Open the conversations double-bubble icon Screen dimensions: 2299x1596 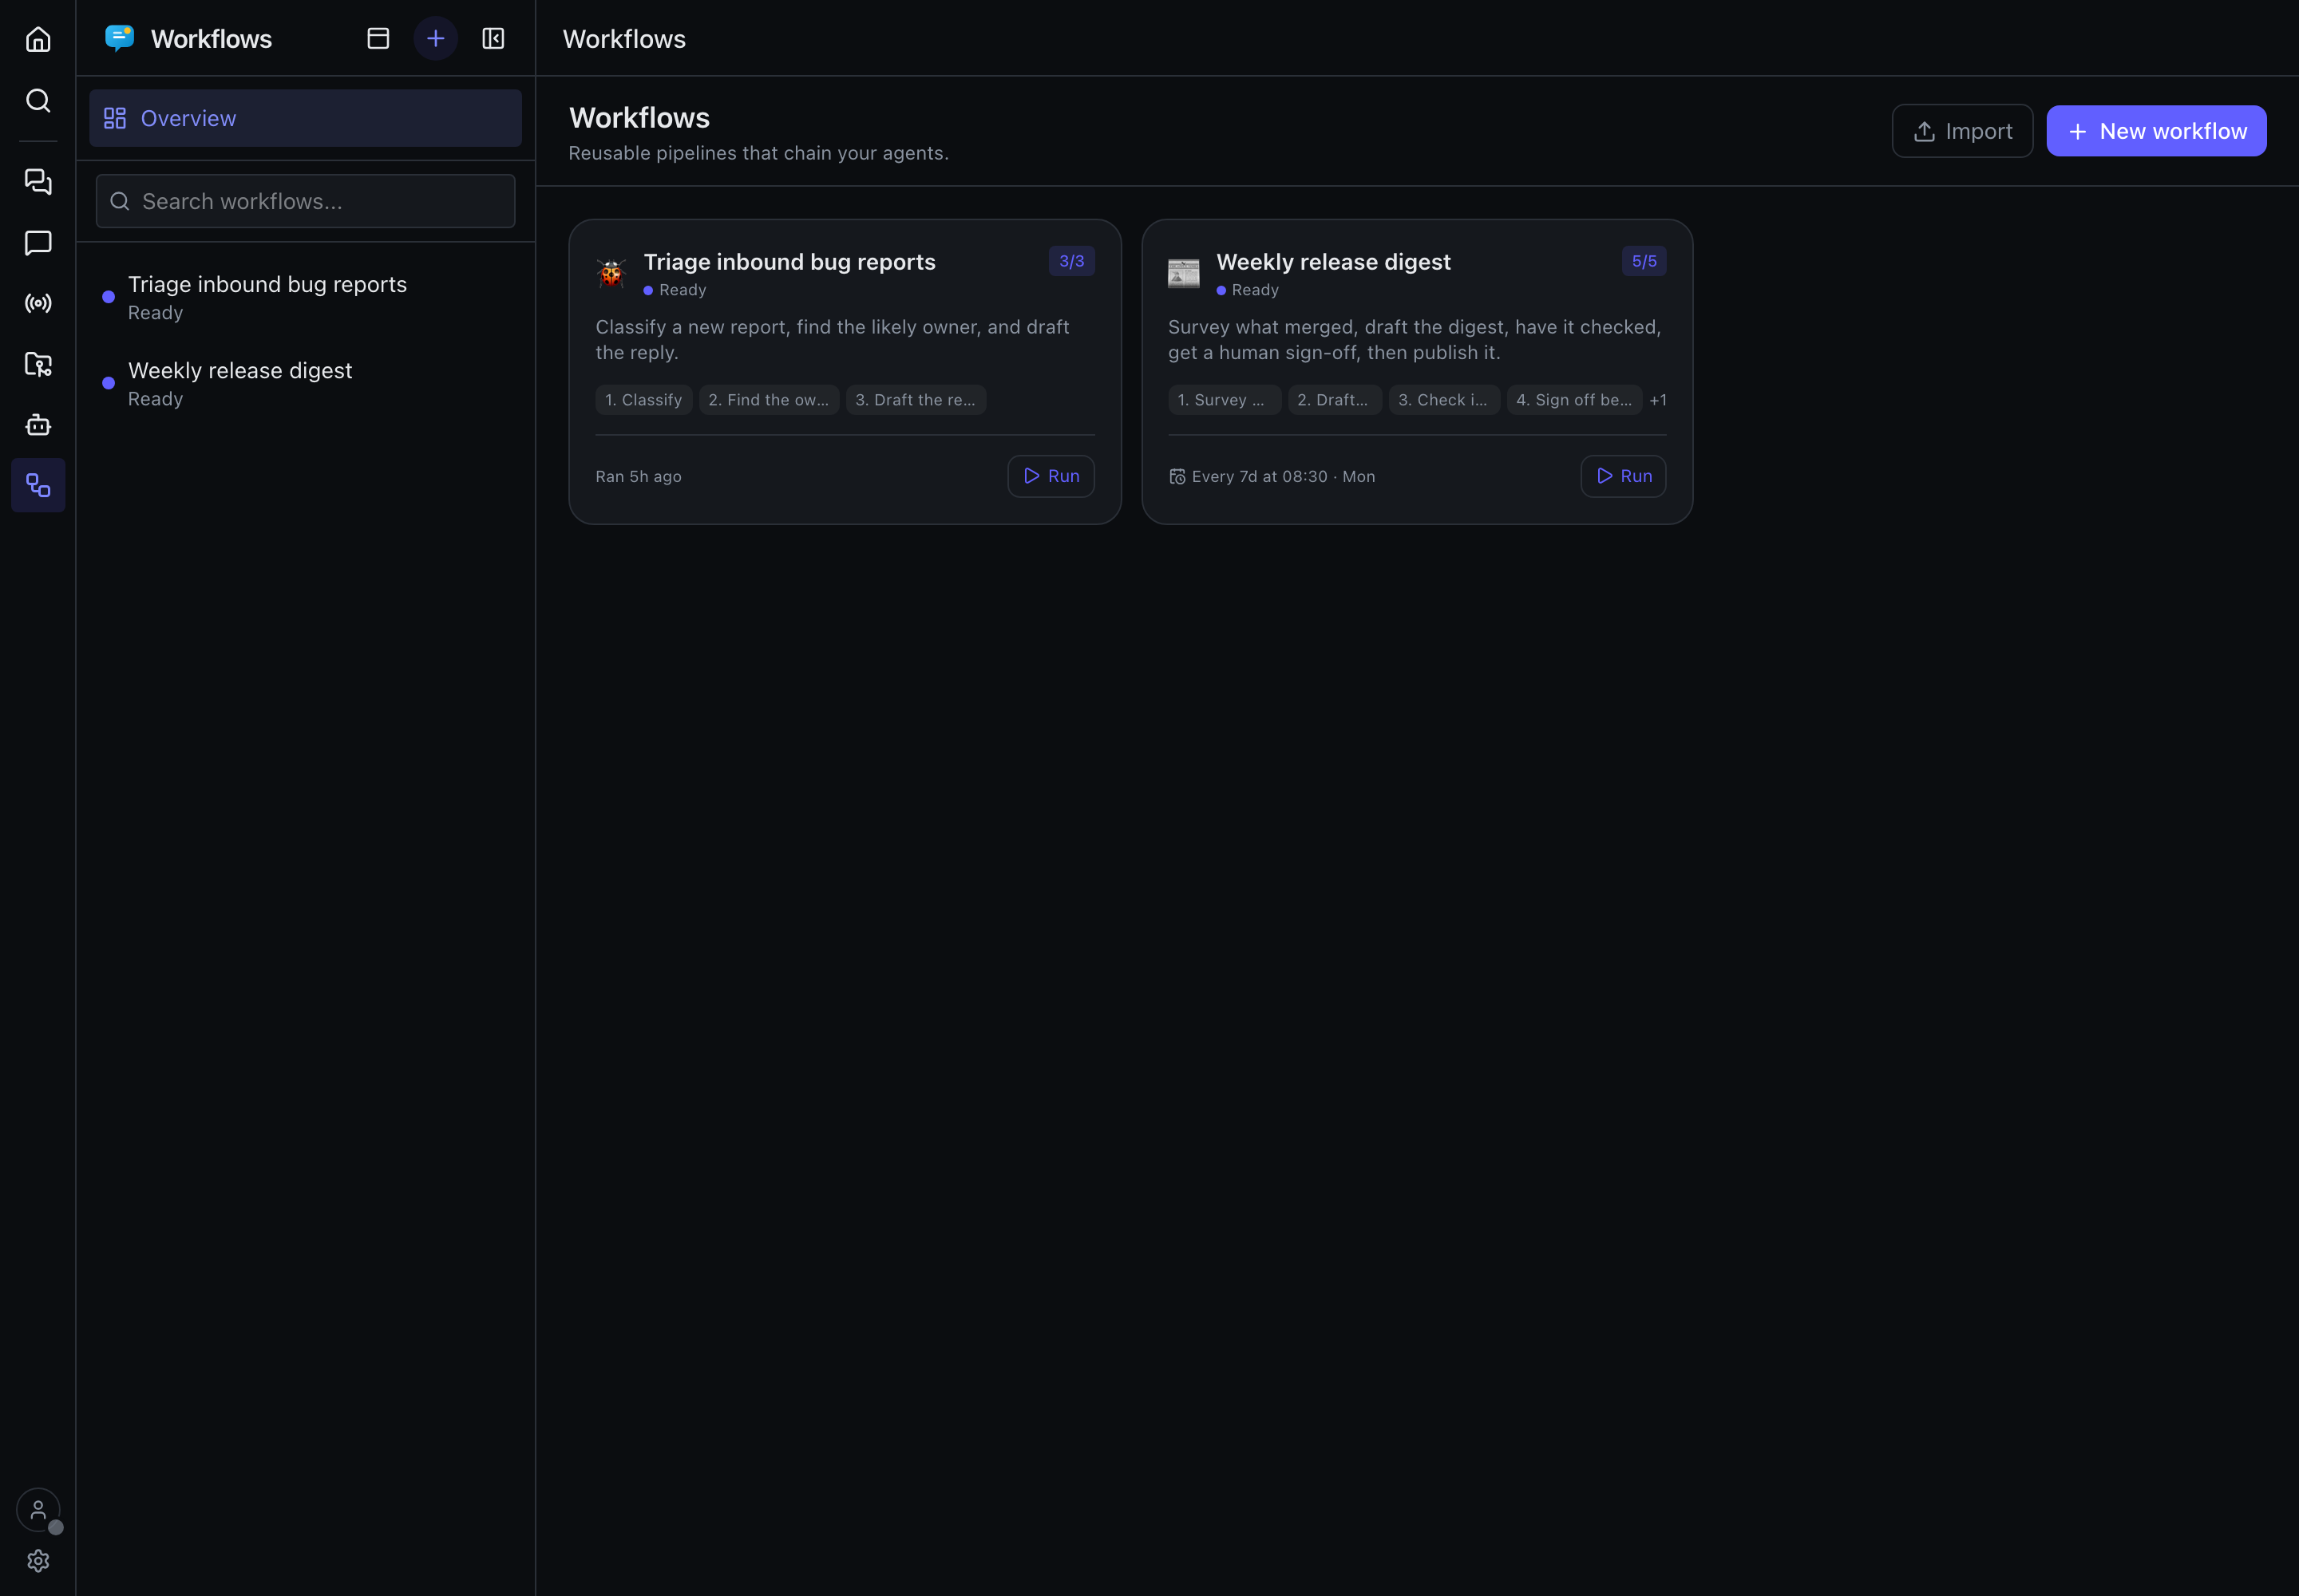[x=38, y=181]
